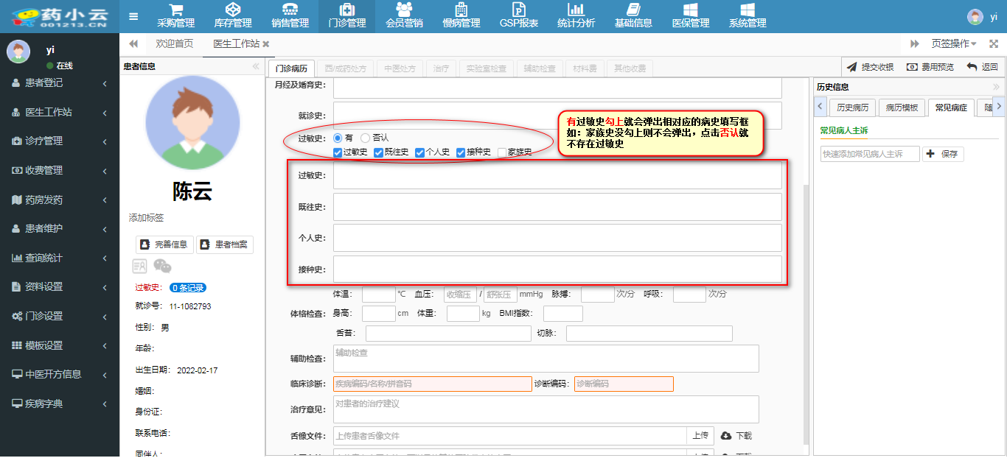Click the tab bar forward arrows icon

point(915,44)
